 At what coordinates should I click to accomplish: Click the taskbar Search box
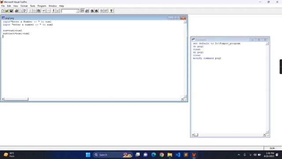113,155
